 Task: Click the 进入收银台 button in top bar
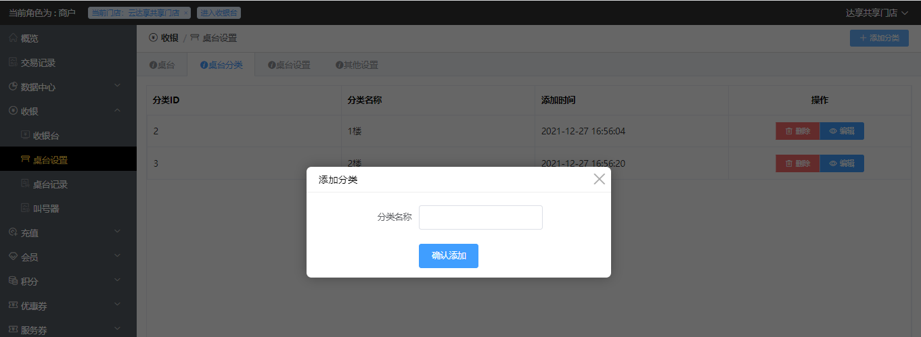(x=219, y=13)
